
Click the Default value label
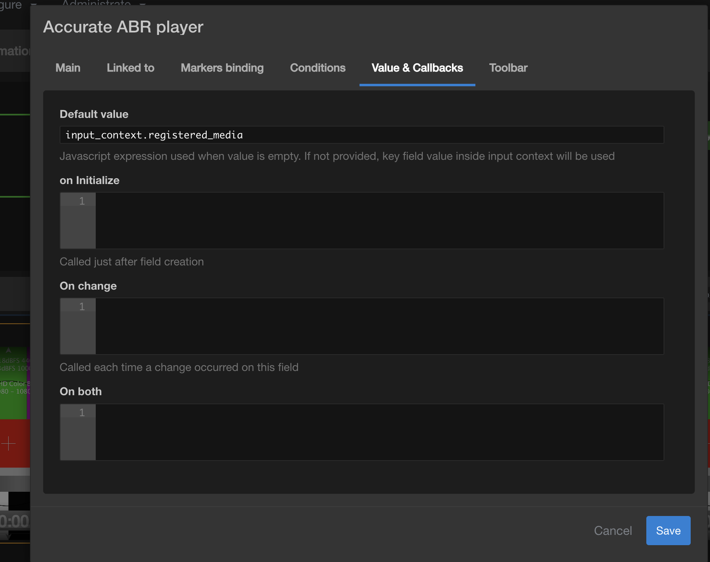pyautogui.click(x=94, y=114)
